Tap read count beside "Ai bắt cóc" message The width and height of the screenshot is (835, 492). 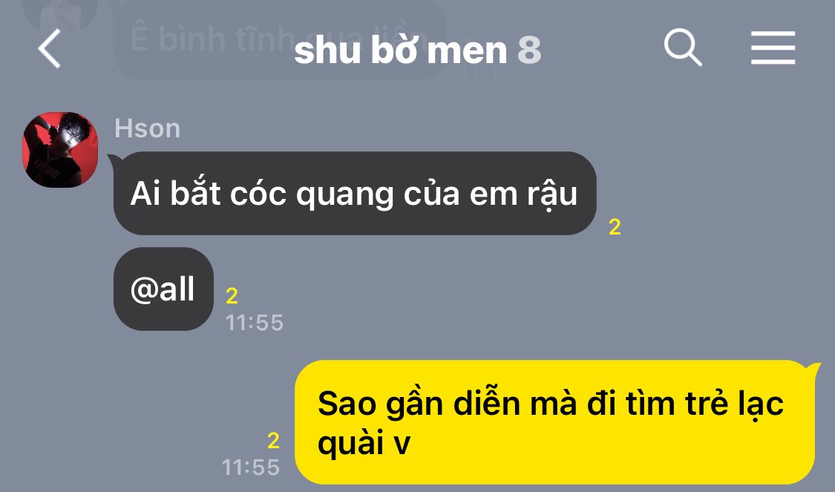[615, 227]
